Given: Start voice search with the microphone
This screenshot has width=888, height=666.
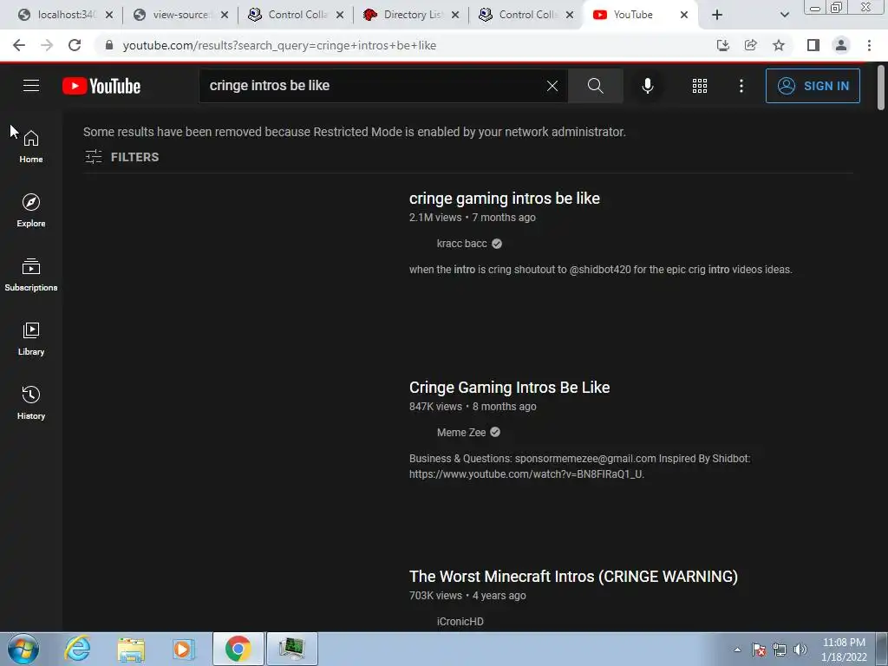Looking at the screenshot, I should click(648, 86).
